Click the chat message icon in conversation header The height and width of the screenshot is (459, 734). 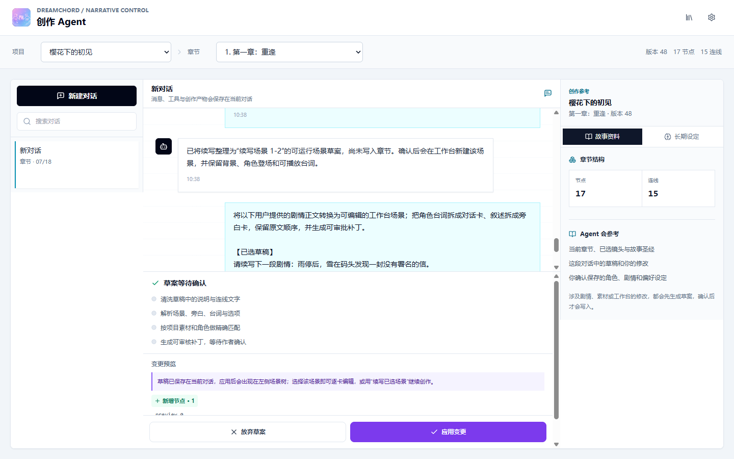pos(548,93)
